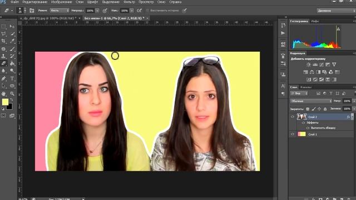Select the Brush tool
356x200 pixels.
click(x=12, y=49)
